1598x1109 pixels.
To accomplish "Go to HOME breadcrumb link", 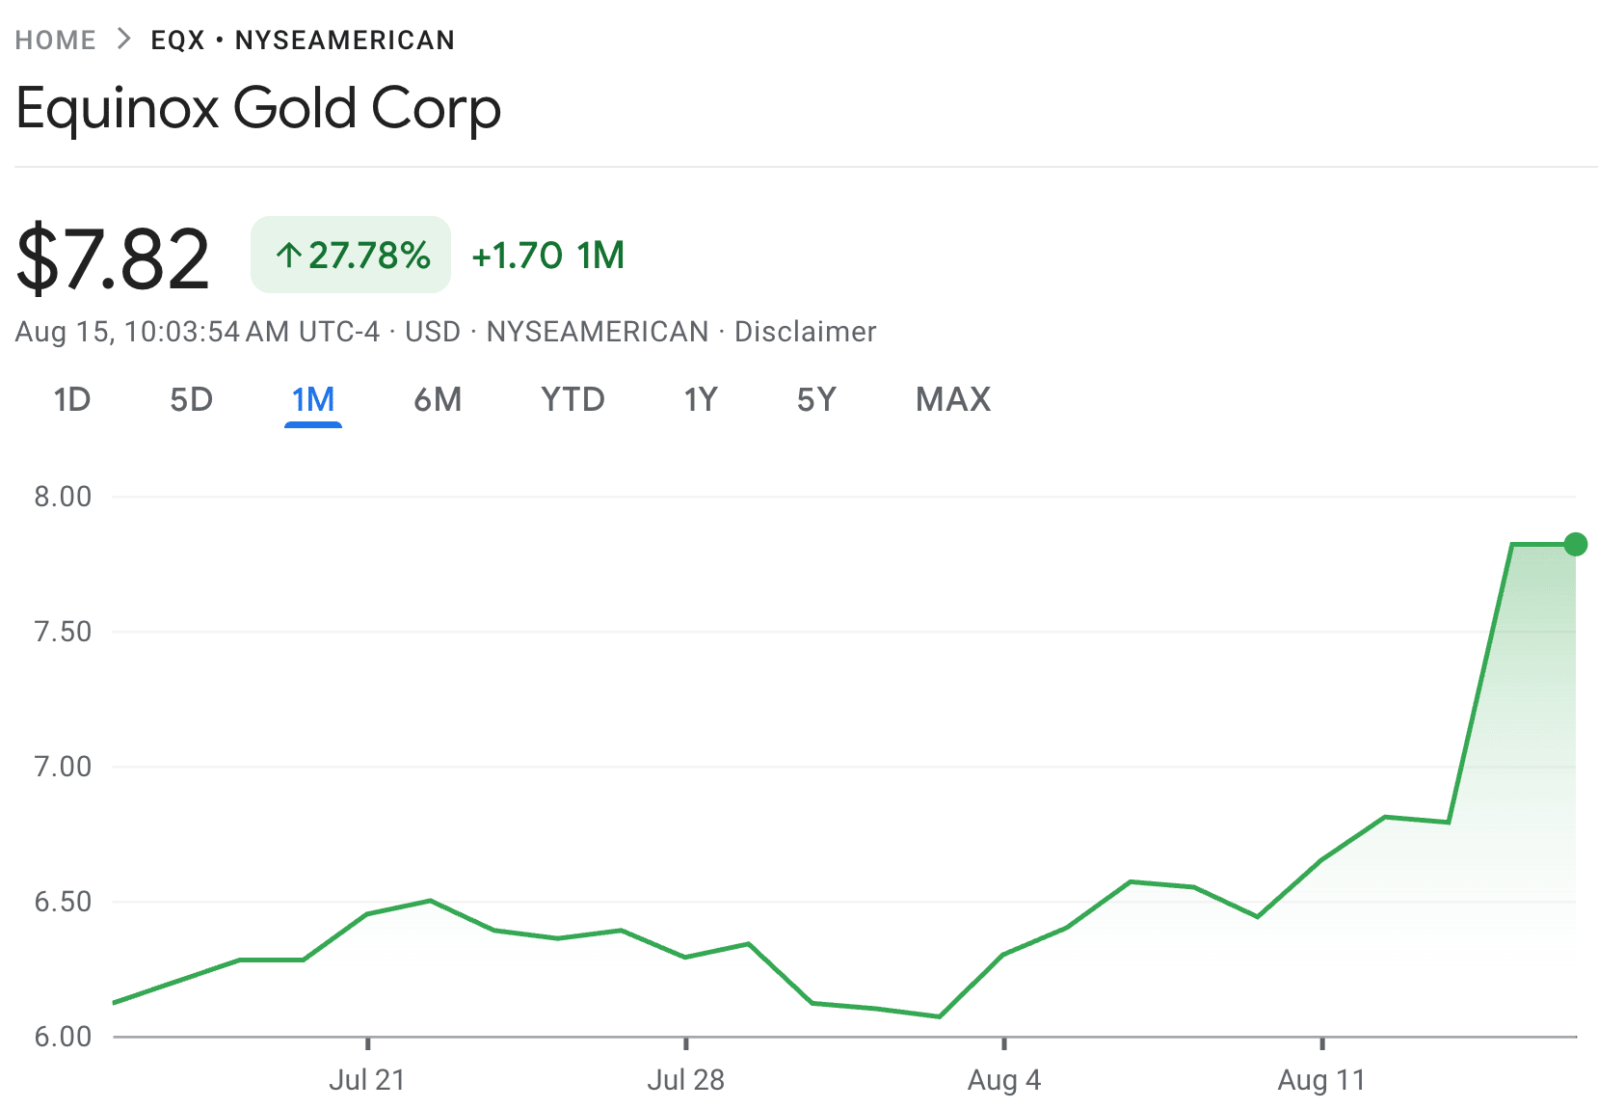I will pos(55,41).
